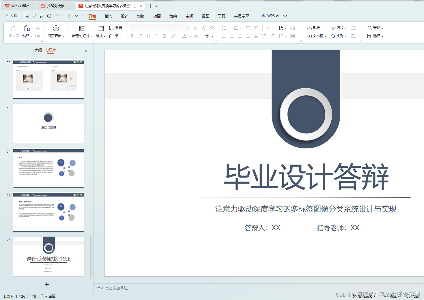424x300 pixels.
Task: Insert a new slide via 新建幻灯片
Action: (x=82, y=31)
